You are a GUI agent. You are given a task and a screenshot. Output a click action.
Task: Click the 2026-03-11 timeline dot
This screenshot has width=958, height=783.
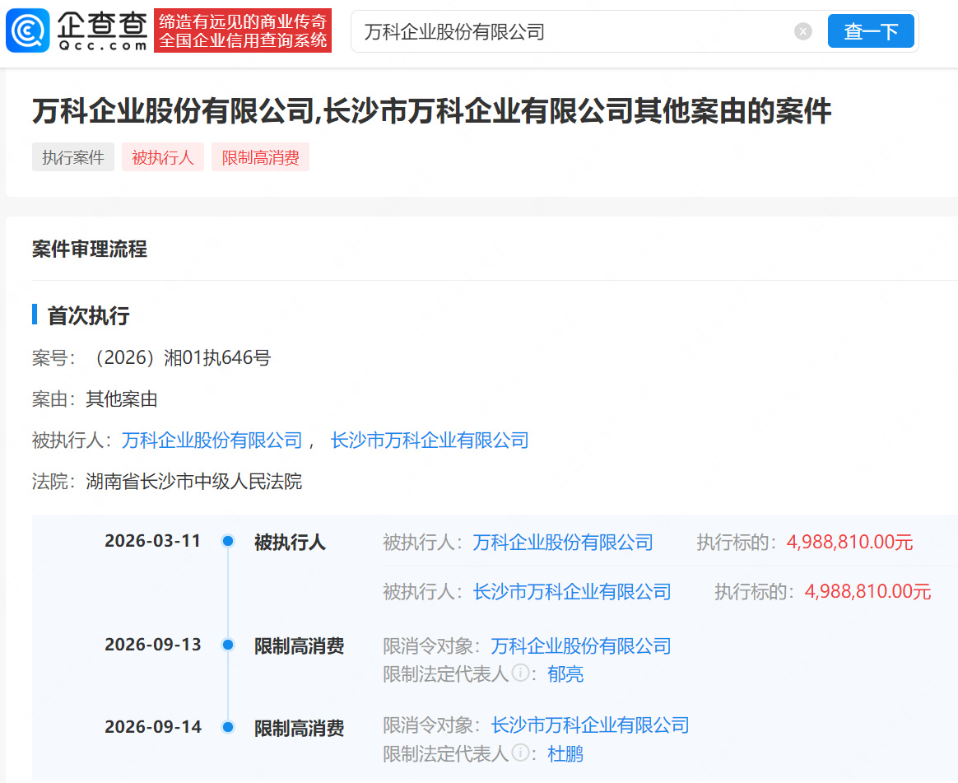coord(228,541)
